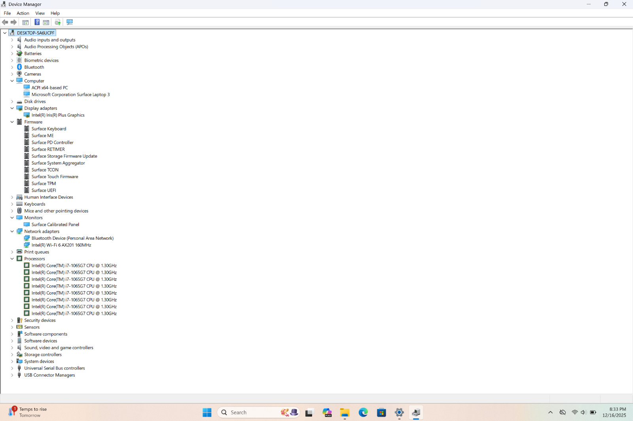
Task: Click the computer icon beside DESKTOP-5A6UCPF
Action: tap(12, 33)
